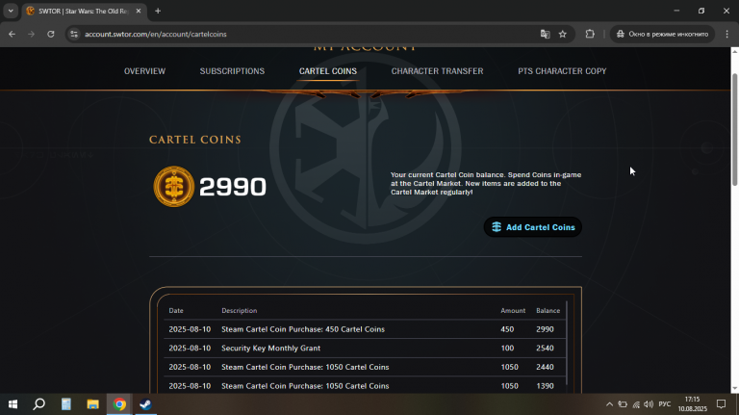Open the Character Transfer tab
Viewport: 739px width, 415px height.
438,71
